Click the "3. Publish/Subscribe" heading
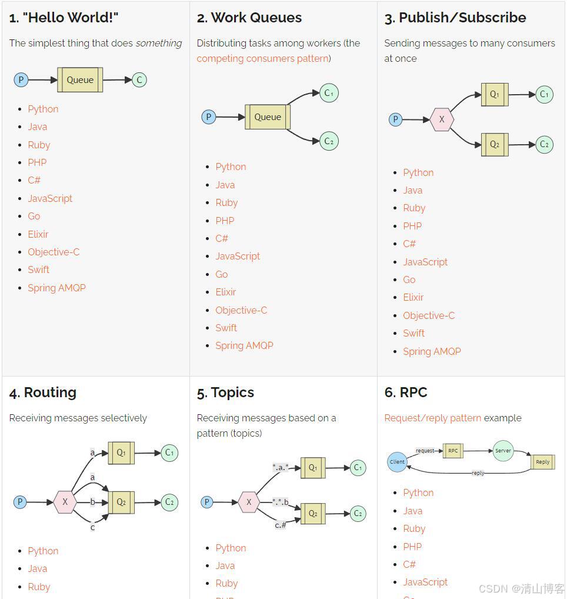This screenshot has width=567, height=599. pos(455,18)
